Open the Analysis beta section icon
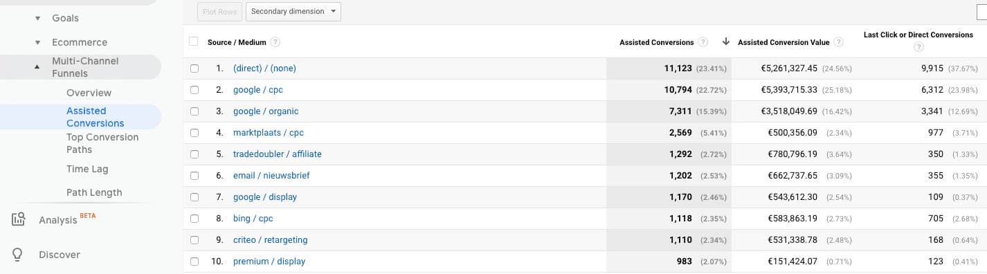 [x=19, y=219]
